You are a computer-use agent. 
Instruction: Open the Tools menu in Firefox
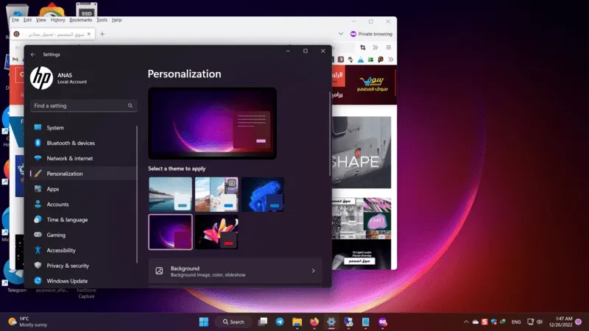(102, 20)
